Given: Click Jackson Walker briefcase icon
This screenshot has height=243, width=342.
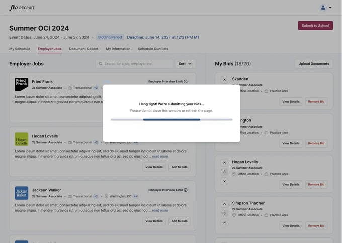Looking at the screenshot, I should tap(70, 196).
